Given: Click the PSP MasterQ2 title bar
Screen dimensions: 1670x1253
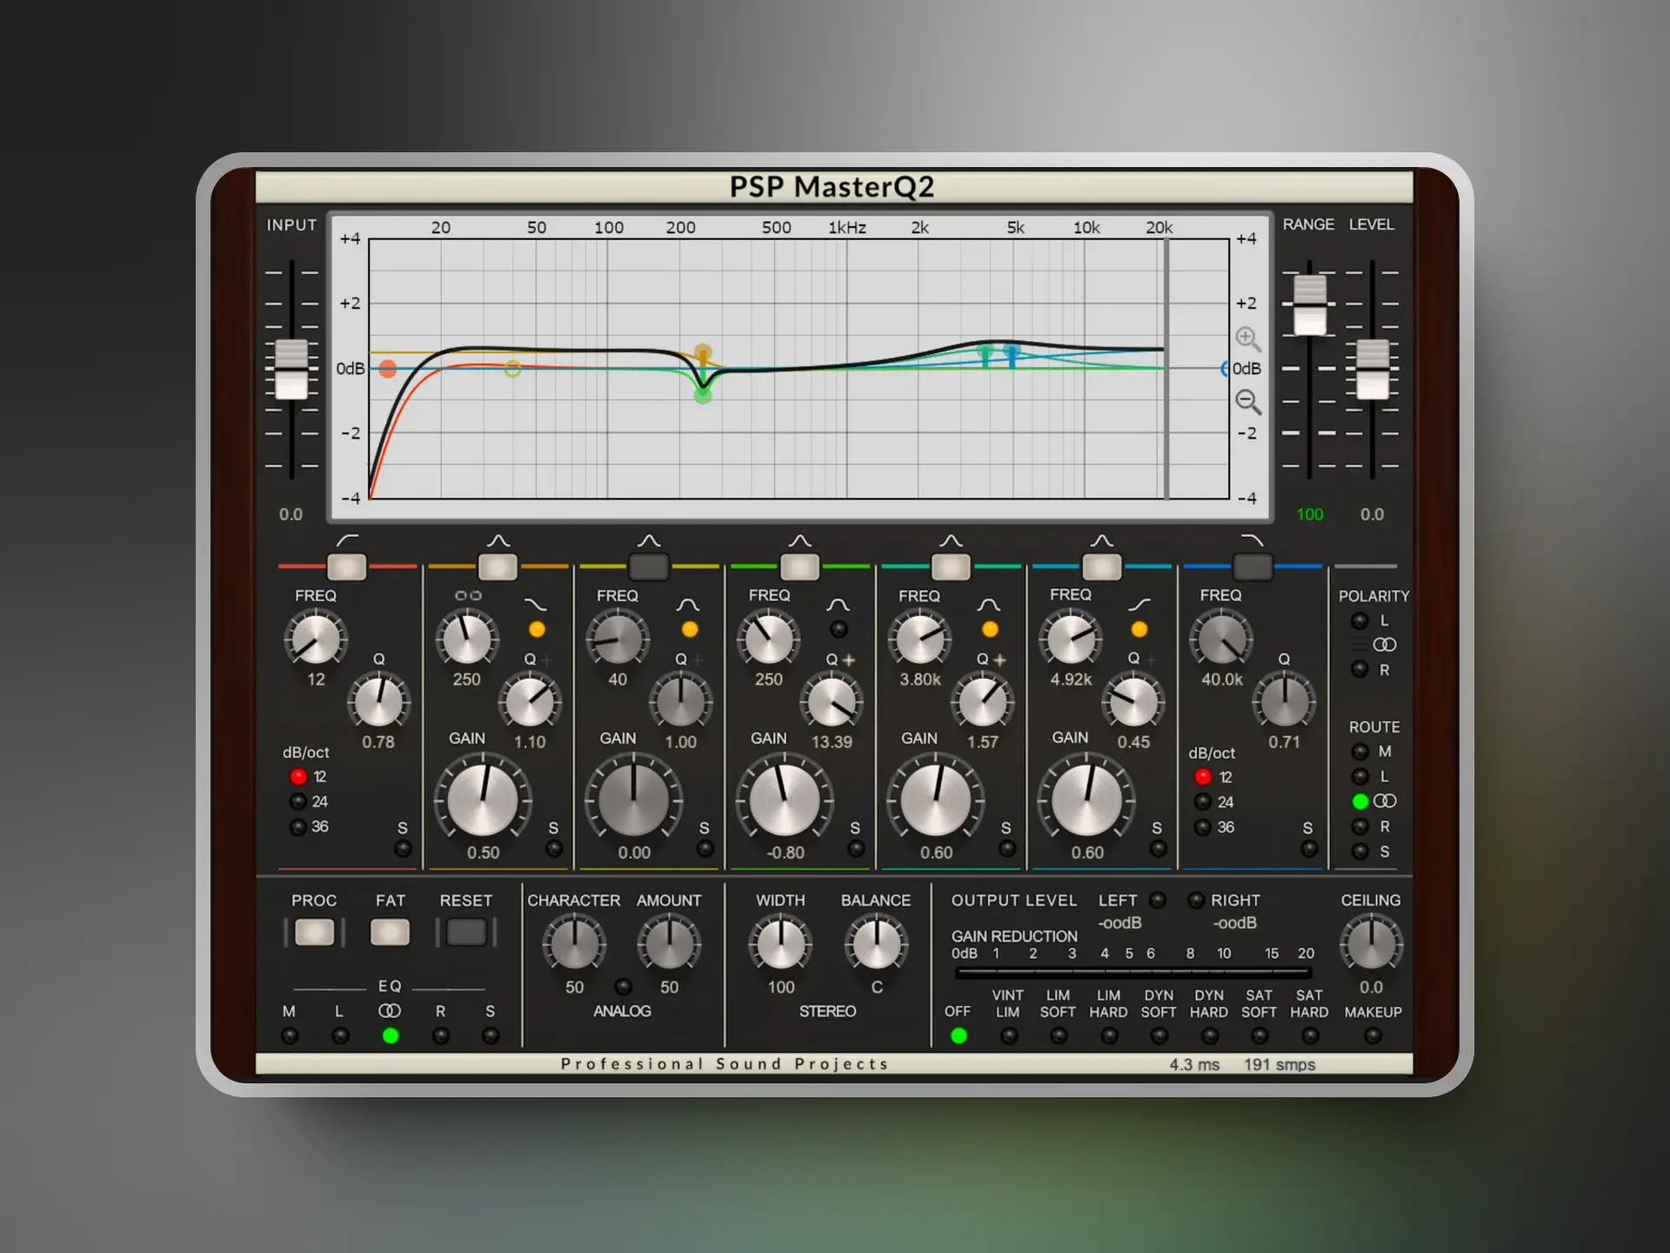Looking at the screenshot, I should click(x=832, y=186).
